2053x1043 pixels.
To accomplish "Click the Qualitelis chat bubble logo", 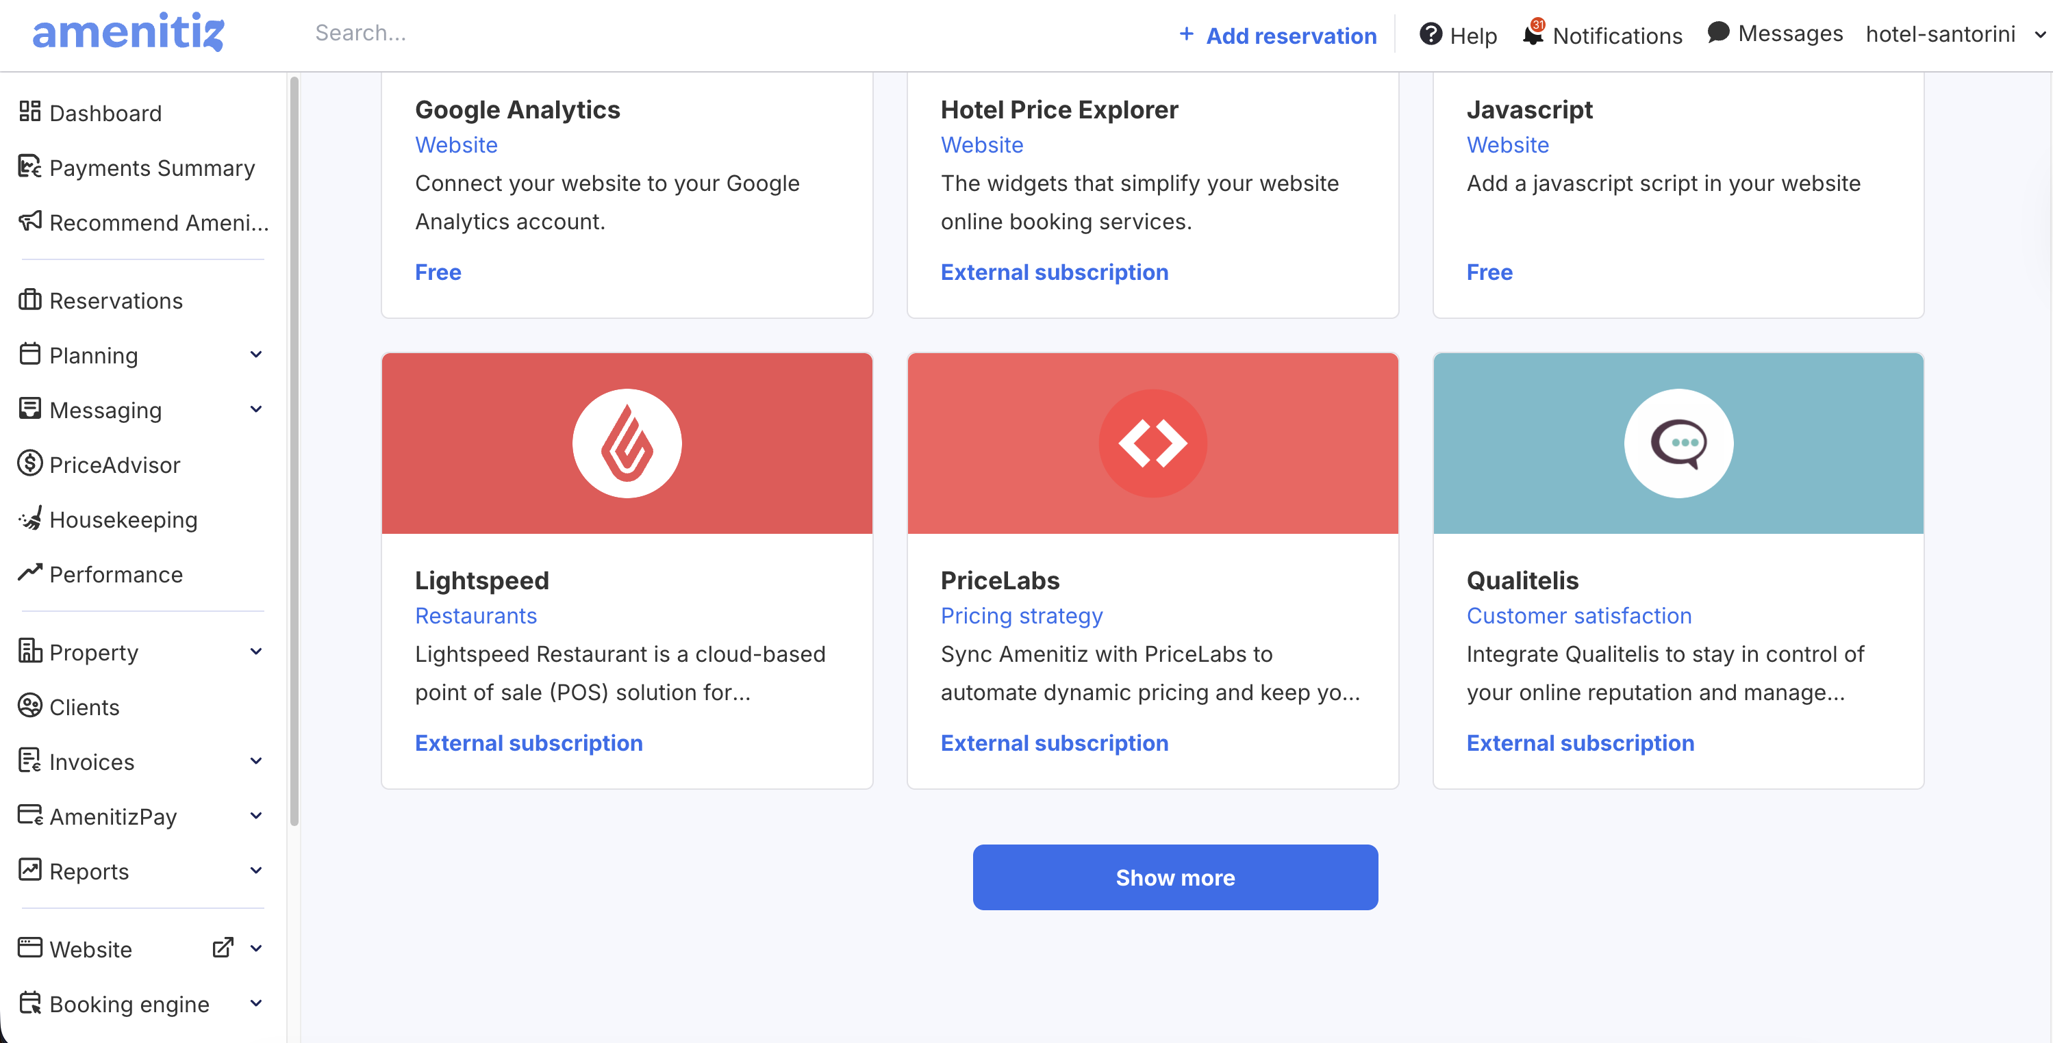I will click(1678, 443).
